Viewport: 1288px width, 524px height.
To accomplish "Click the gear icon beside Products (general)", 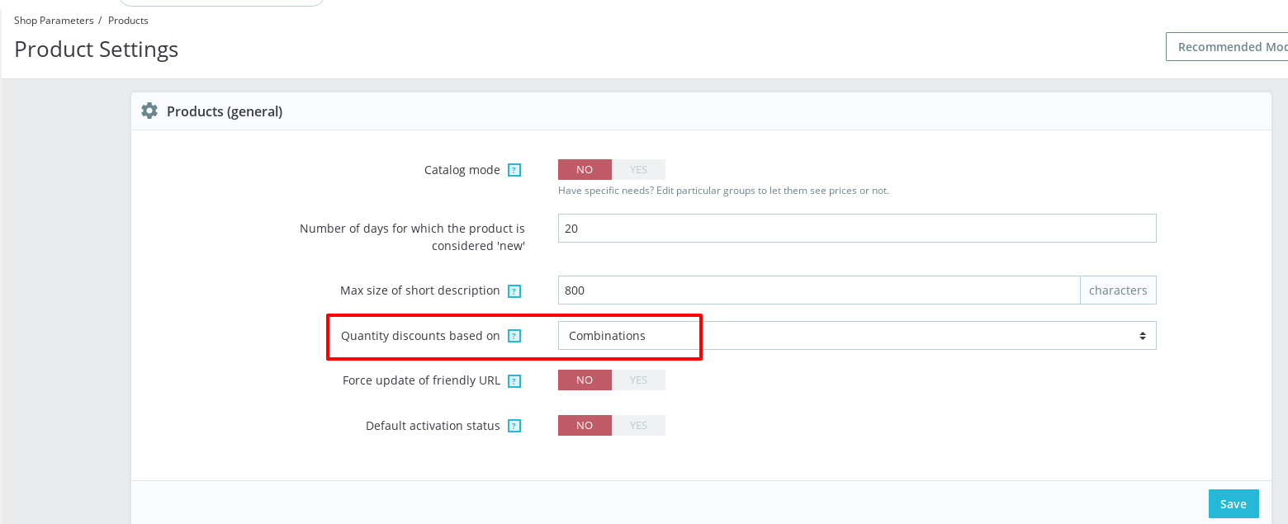I will click(x=149, y=111).
